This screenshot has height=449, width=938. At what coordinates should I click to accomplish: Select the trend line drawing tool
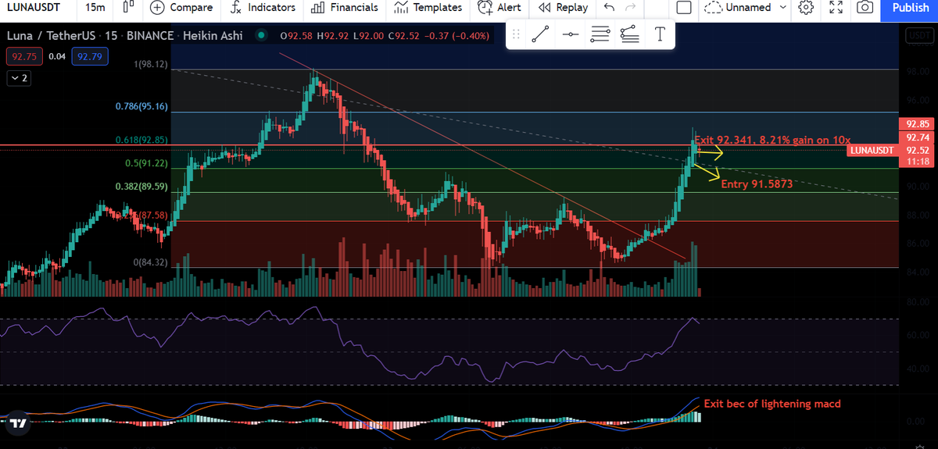[539, 34]
